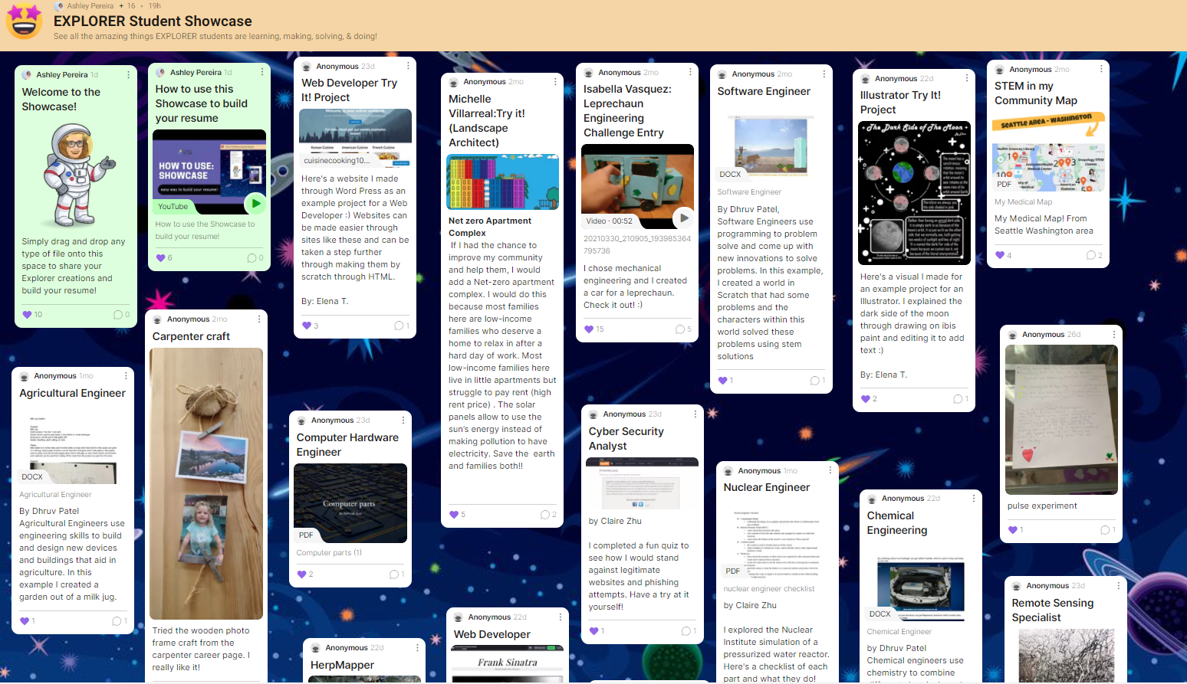Click the star-eyed emoji board icon
The width and height of the screenshot is (1187, 684).
(24, 21)
